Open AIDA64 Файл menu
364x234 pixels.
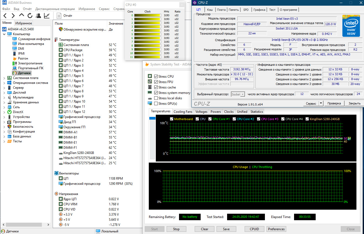pyautogui.click(x=6, y=9)
